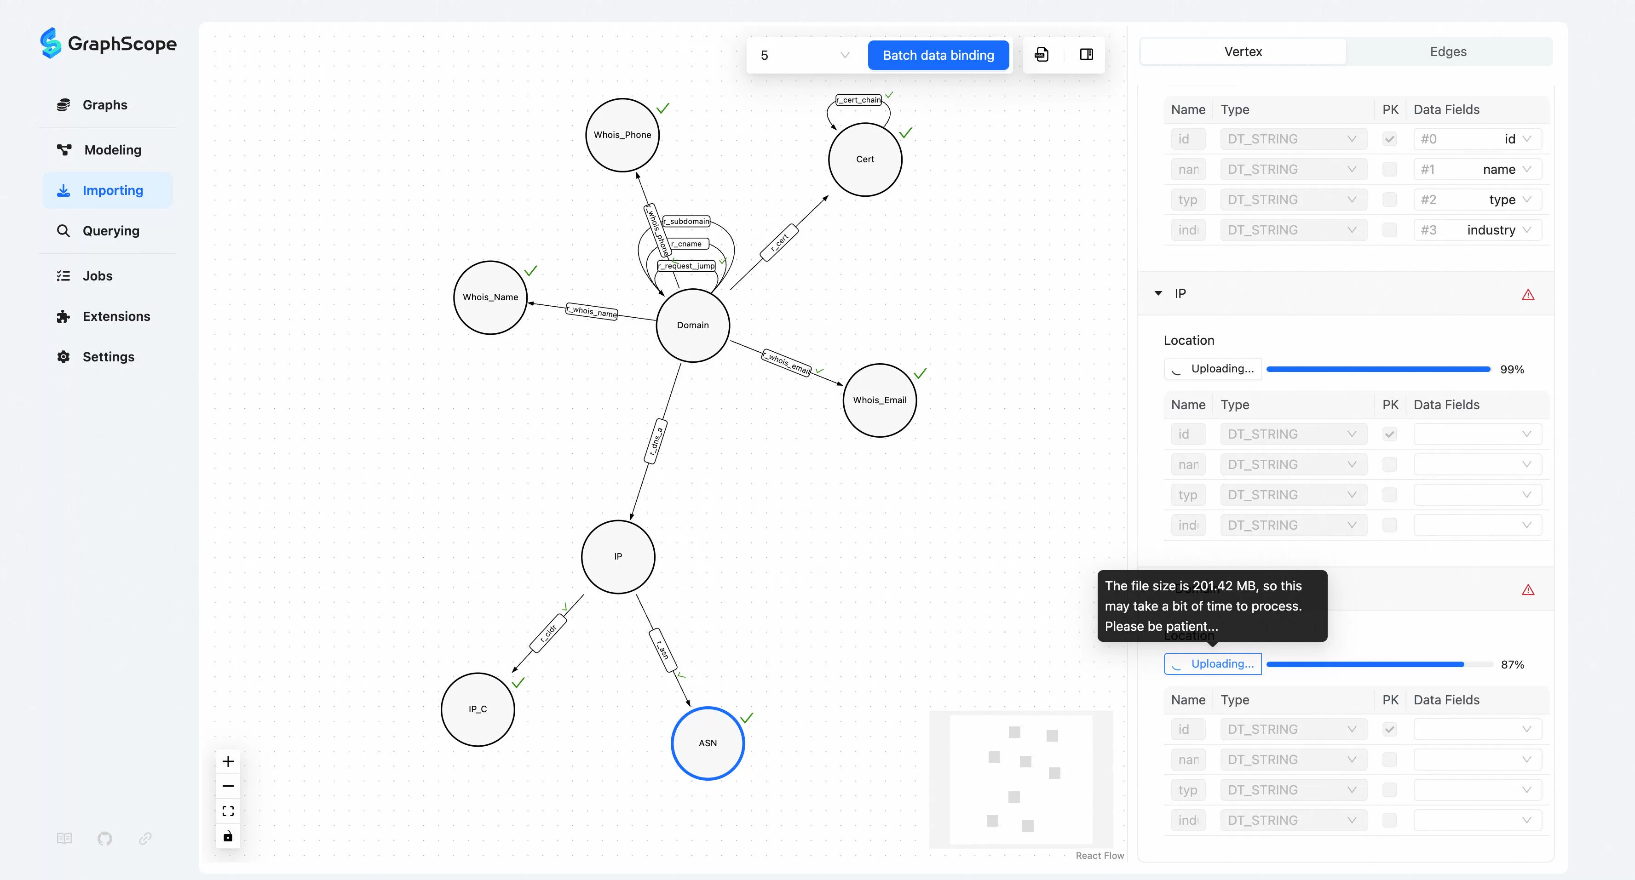Toggle PK checkbox for IP ind row
The height and width of the screenshot is (880, 1635).
pyautogui.click(x=1389, y=526)
